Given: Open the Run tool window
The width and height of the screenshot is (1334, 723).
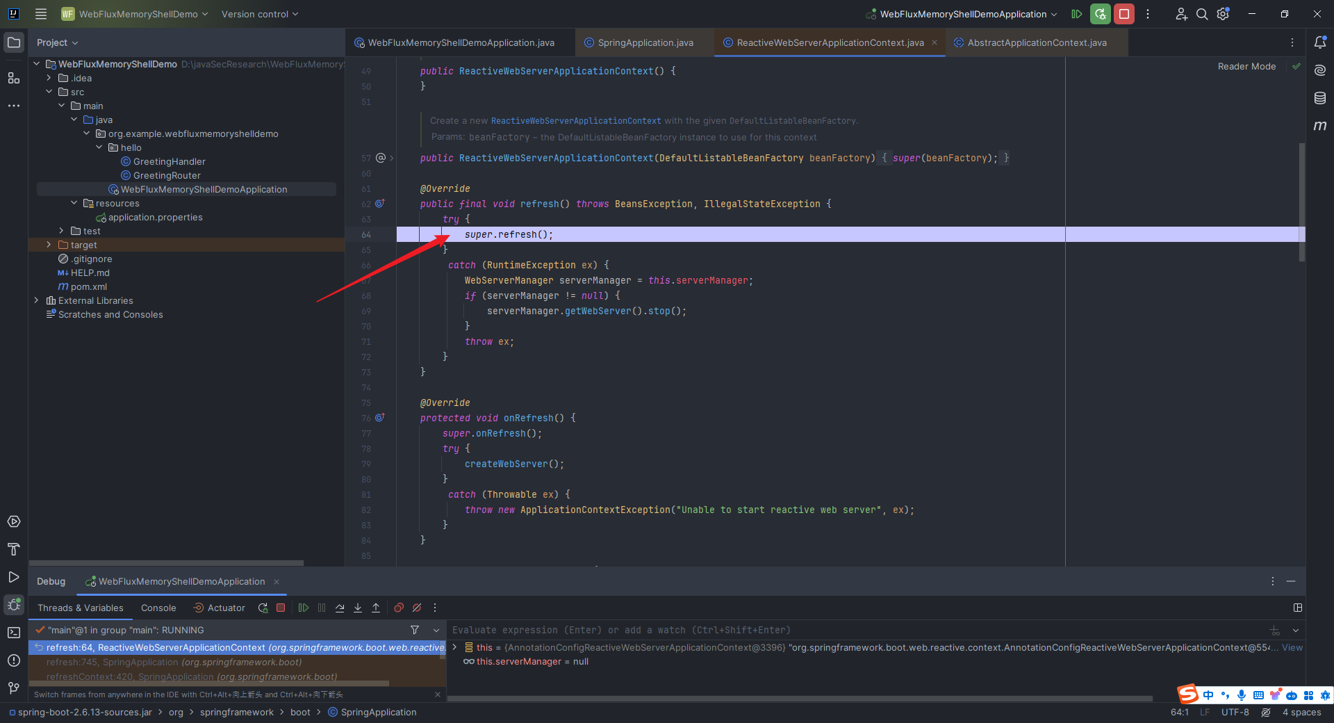Looking at the screenshot, I should click(x=14, y=577).
